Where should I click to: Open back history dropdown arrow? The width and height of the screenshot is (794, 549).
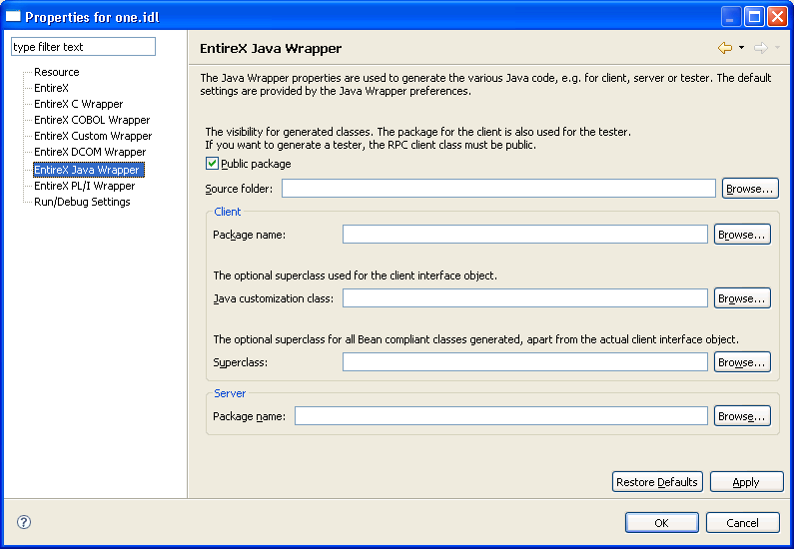click(x=741, y=48)
